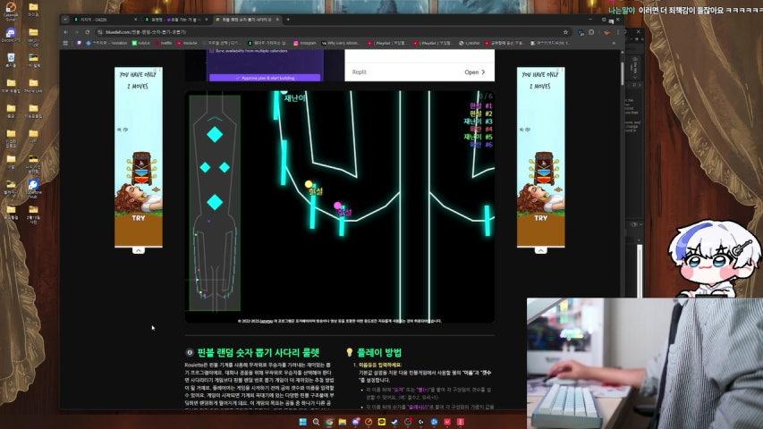Open Discord desktop shortcut
Image resolution: width=763 pixels, height=429 pixels.
pyautogui.click(x=10, y=34)
